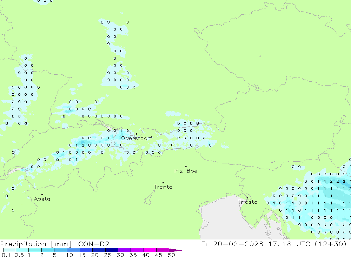Click the black dot marker above Piz Boe
Image resolution: width=351 pixels, height=257 pixels.
pyautogui.click(x=186, y=167)
